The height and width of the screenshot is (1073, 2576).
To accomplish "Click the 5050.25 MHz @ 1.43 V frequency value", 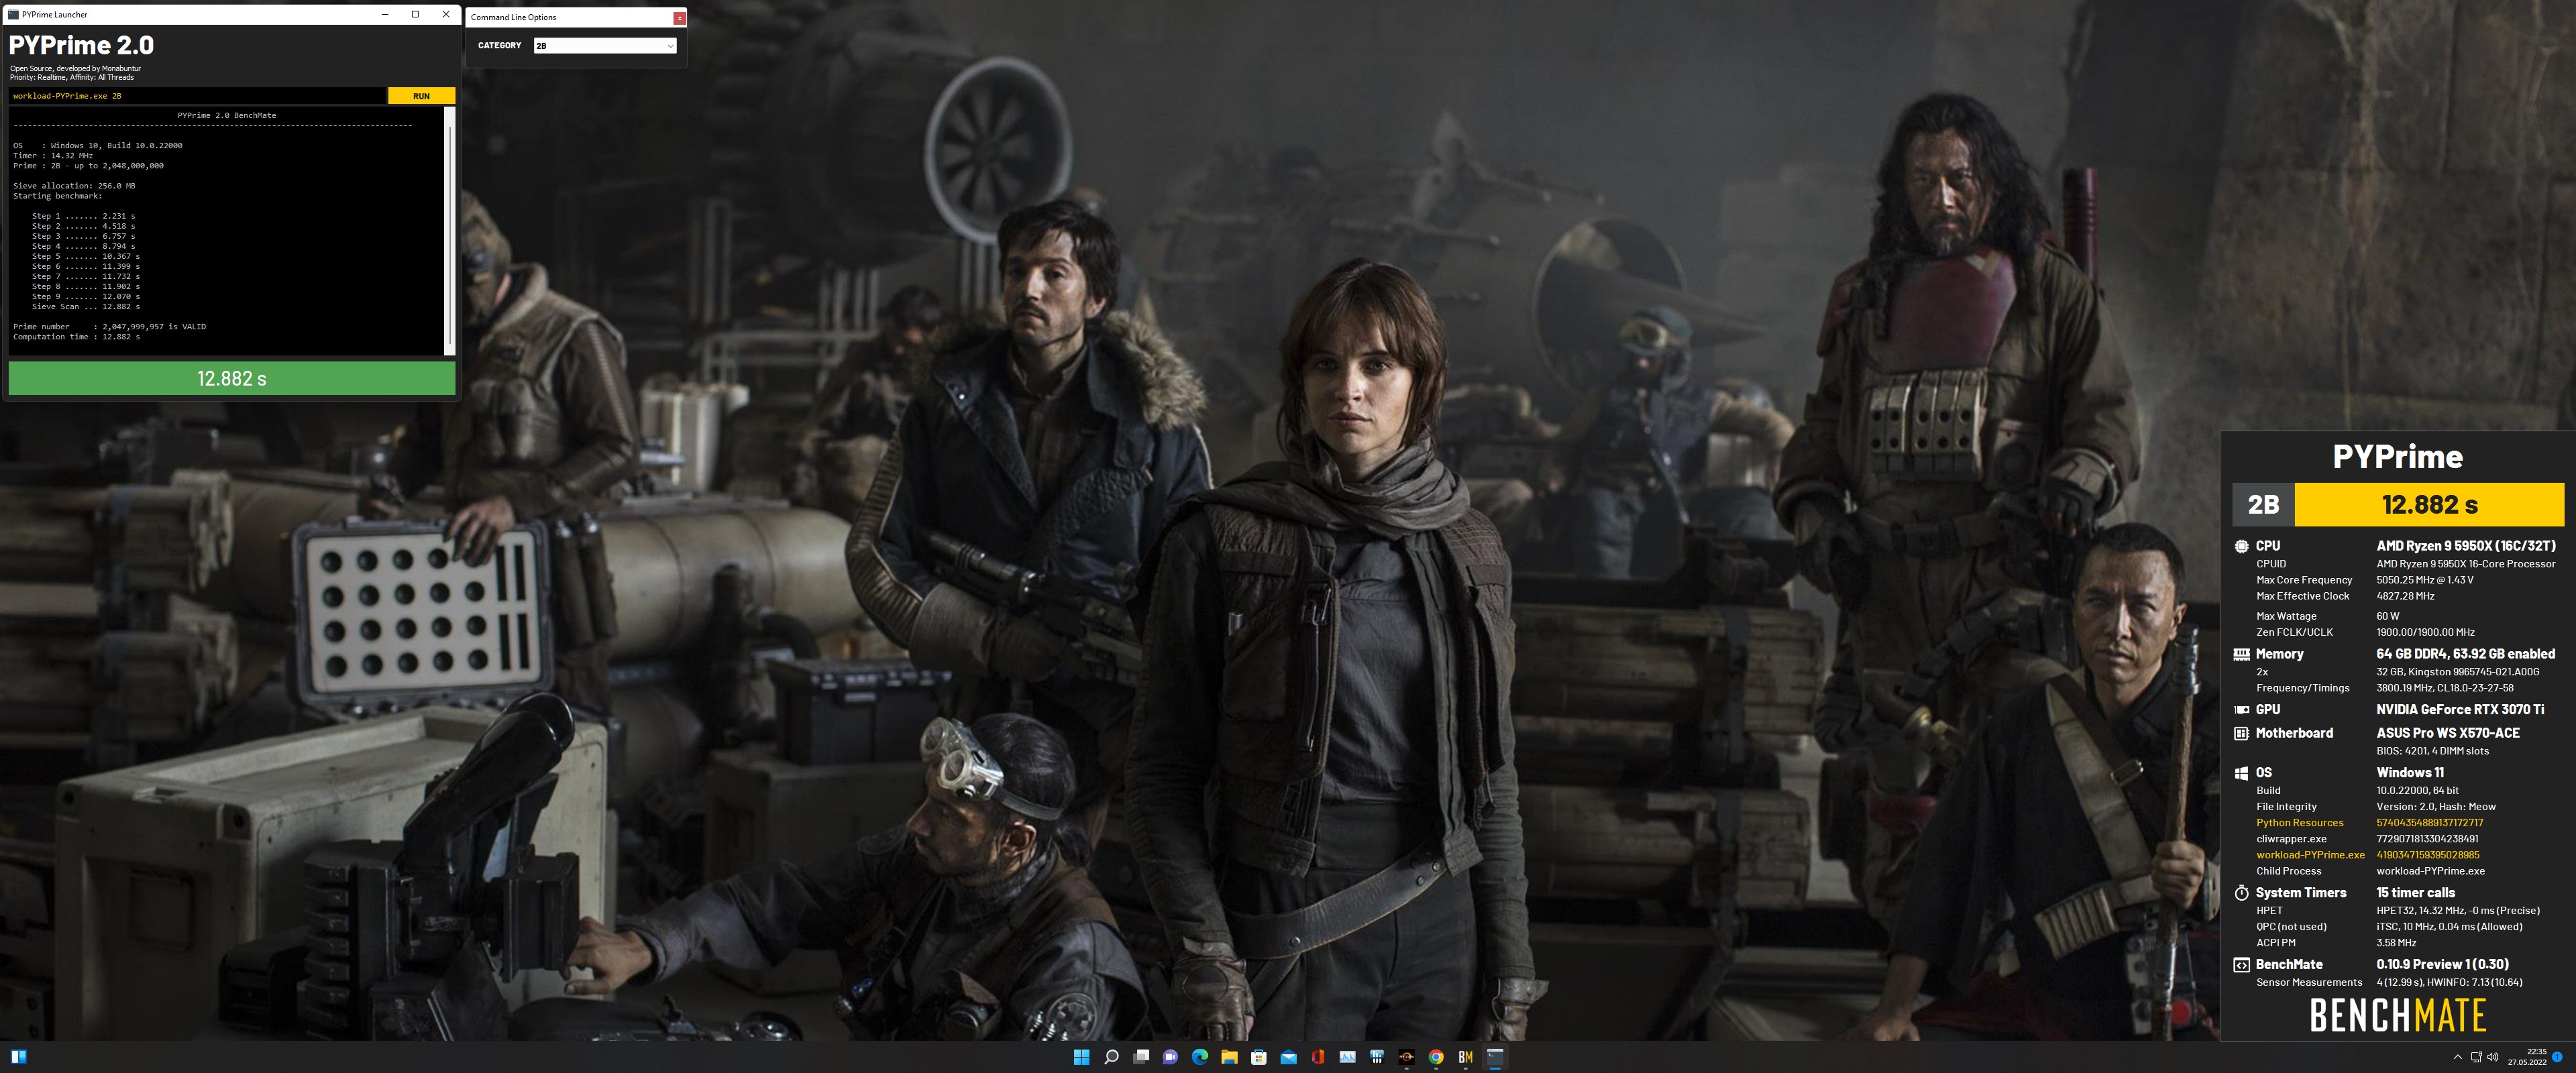I will tap(2424, 580).
